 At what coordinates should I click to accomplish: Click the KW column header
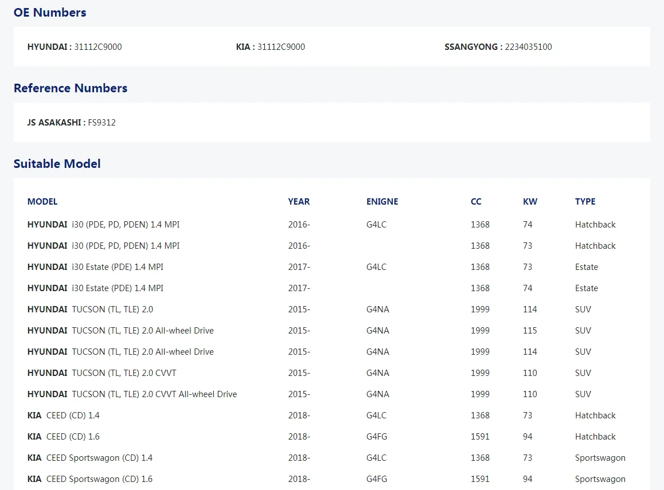click(530, 201)
